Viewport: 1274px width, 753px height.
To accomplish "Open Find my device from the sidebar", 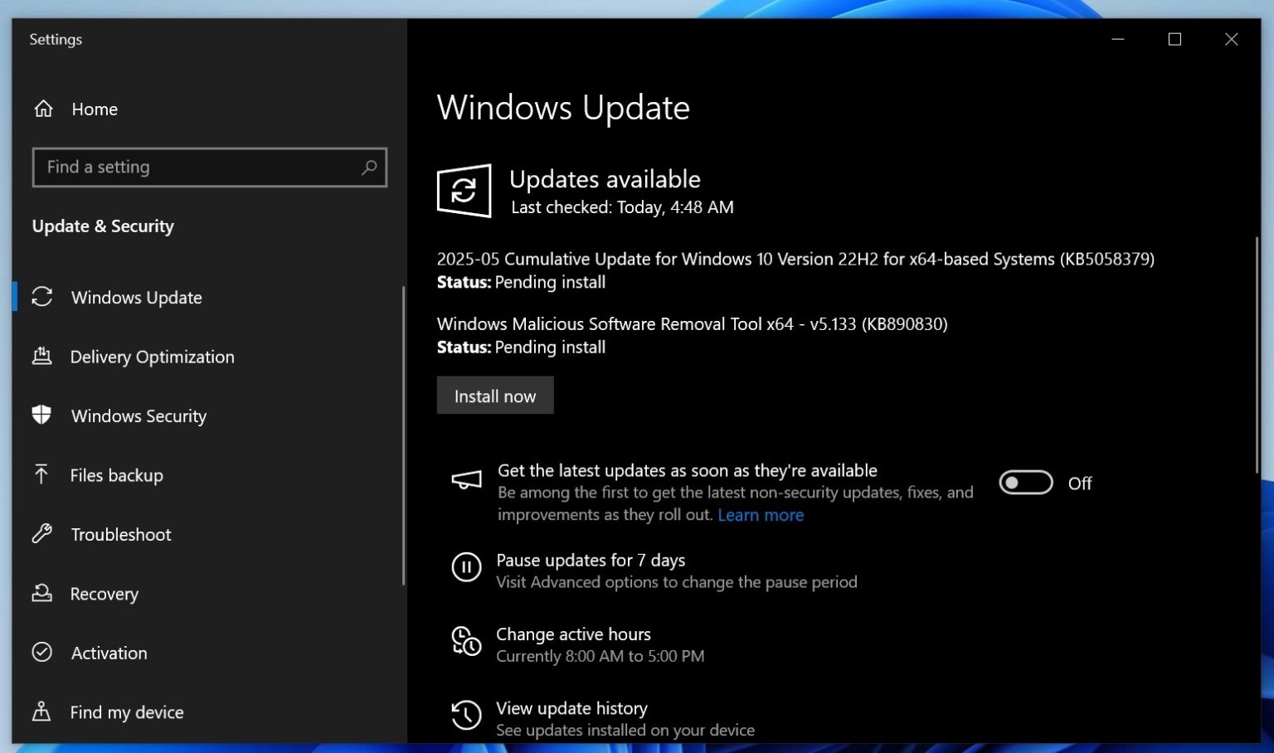I will point(43,712).
